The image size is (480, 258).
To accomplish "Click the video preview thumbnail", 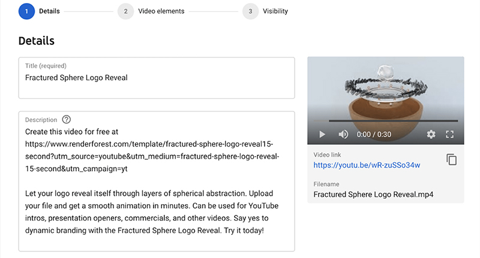I will pos(386,92).
